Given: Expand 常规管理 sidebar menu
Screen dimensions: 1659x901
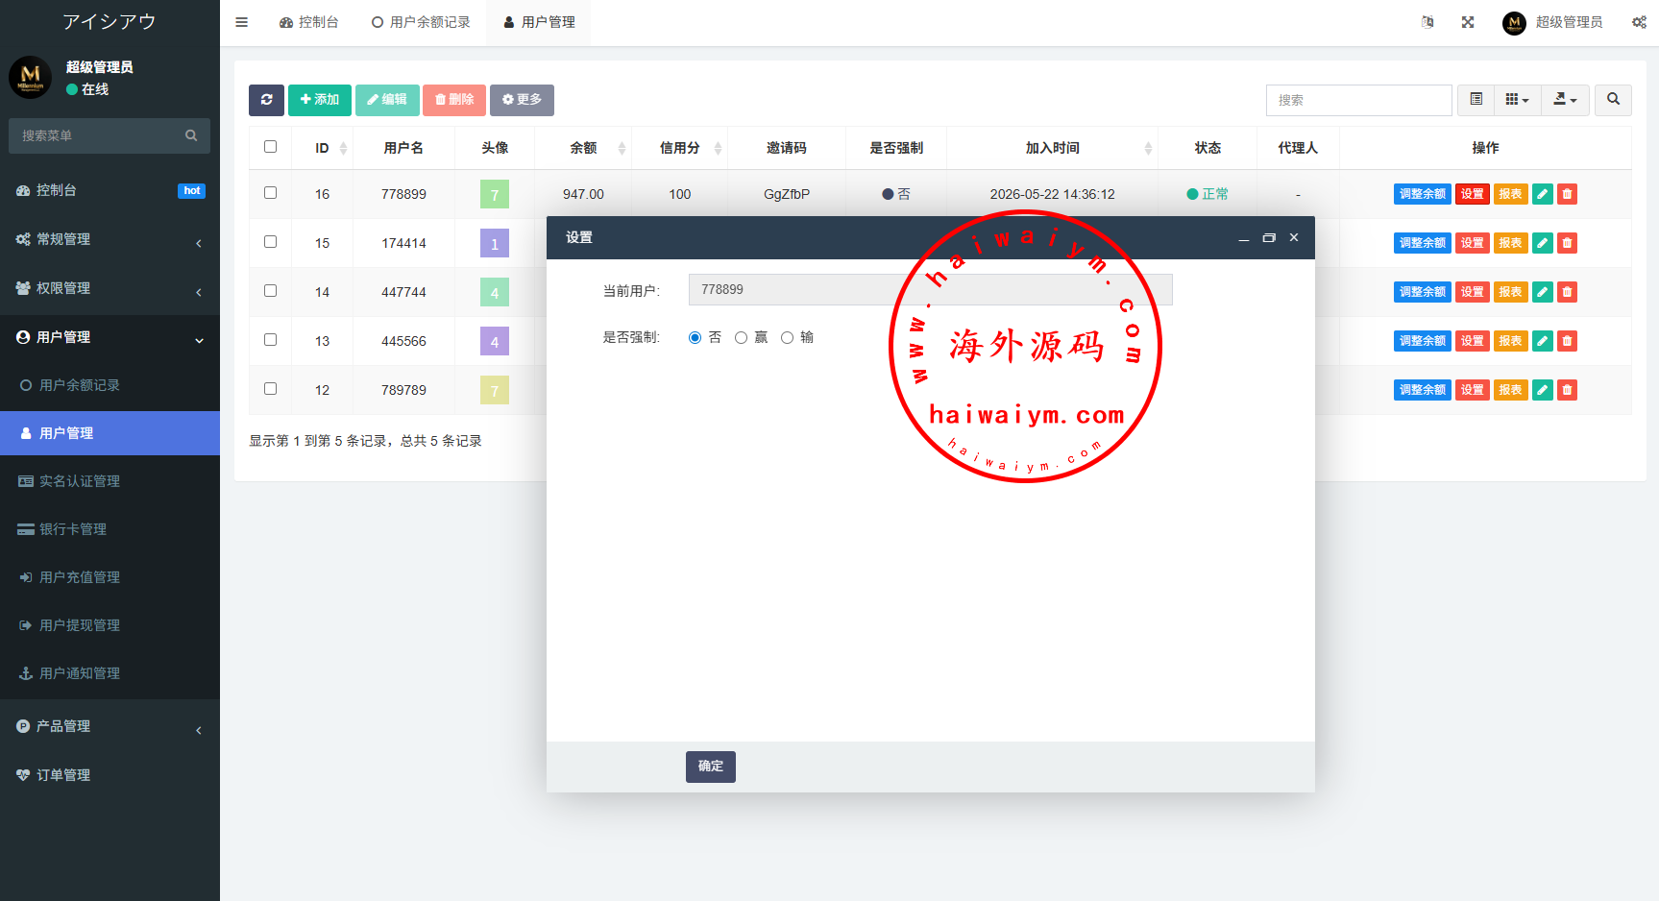Looking at the screenshot, I should (110, 239).
